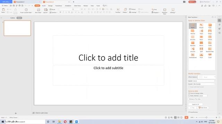This screenshot has height=124, width=222.
Task: Open the Layout dropdown
Action: tap(45, 12)
